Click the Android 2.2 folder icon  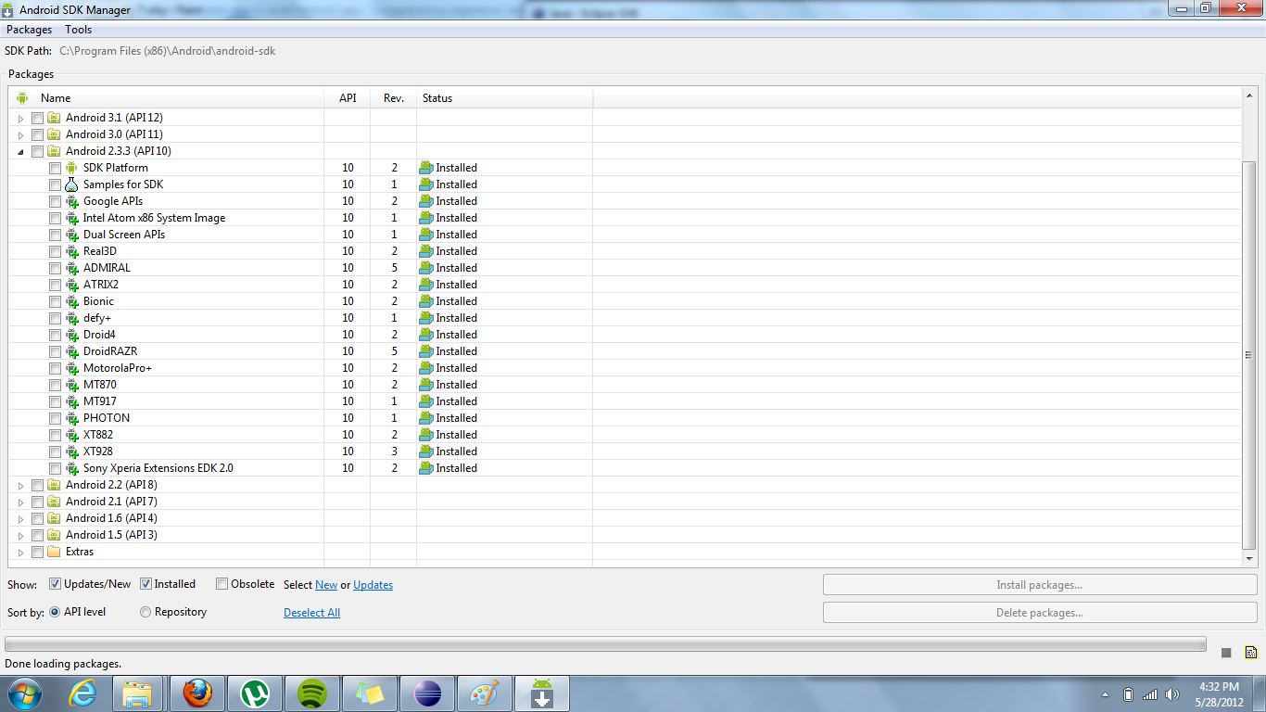pyautogui.click(x=54, y=485)
